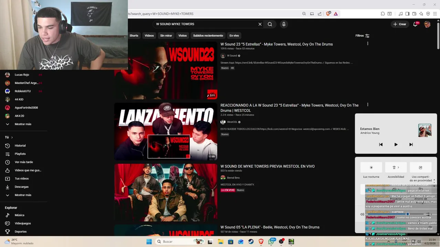Screen dimensions: 440x247
Task: Click the share page icon in address bar
Action: click(320, 14)
